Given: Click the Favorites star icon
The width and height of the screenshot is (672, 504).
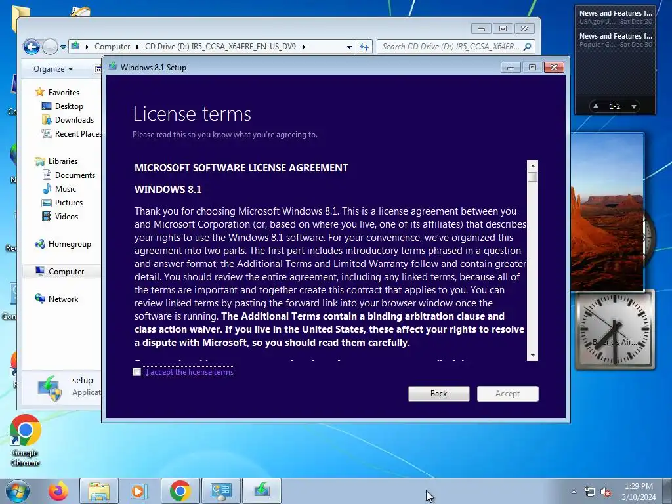Looking at the screenshot, I should click(39, 92).
